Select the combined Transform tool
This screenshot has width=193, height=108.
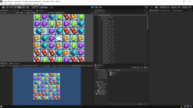24,7
